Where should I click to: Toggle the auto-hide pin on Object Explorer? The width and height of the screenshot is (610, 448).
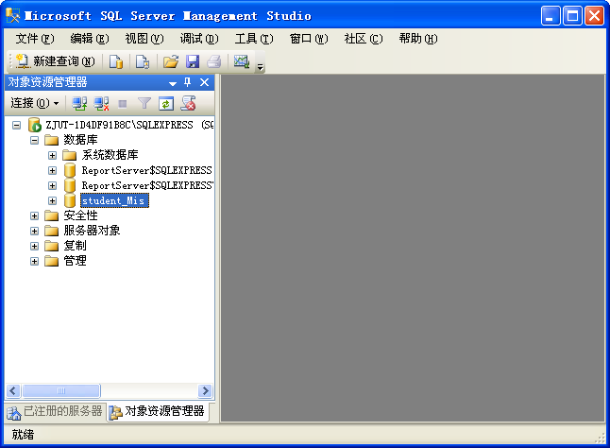[x=187, y=82]
